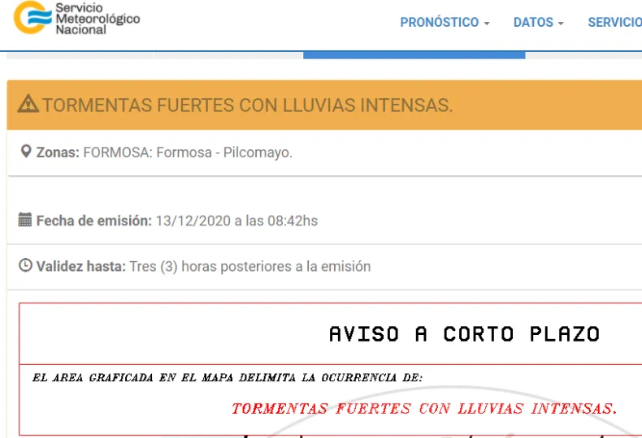Click the emission date 13/12/2020 a las 08:42hs

tap(236, 221)
